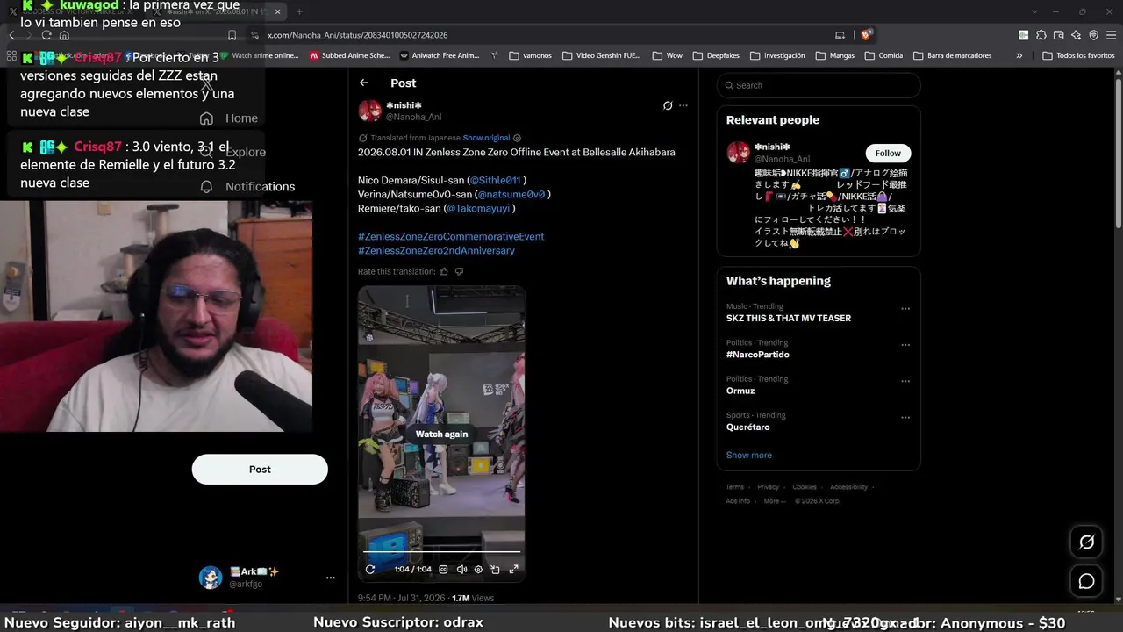Open site settings icon beside the URL
Image resolution: width=1123 pixels, height=632 pixels.
pos(254,35)
